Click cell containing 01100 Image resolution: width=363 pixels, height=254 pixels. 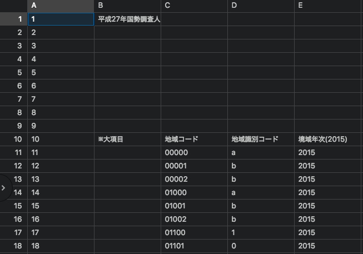(x=194, y=232)
